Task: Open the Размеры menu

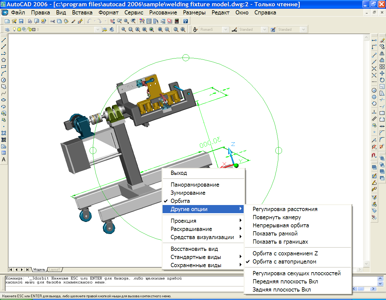Action: [194, 13]
